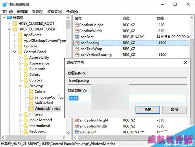Screen dimensions: 195x147
Task: Click values pane horizontal scrollbar left arrow
Action: click(75, 138)
